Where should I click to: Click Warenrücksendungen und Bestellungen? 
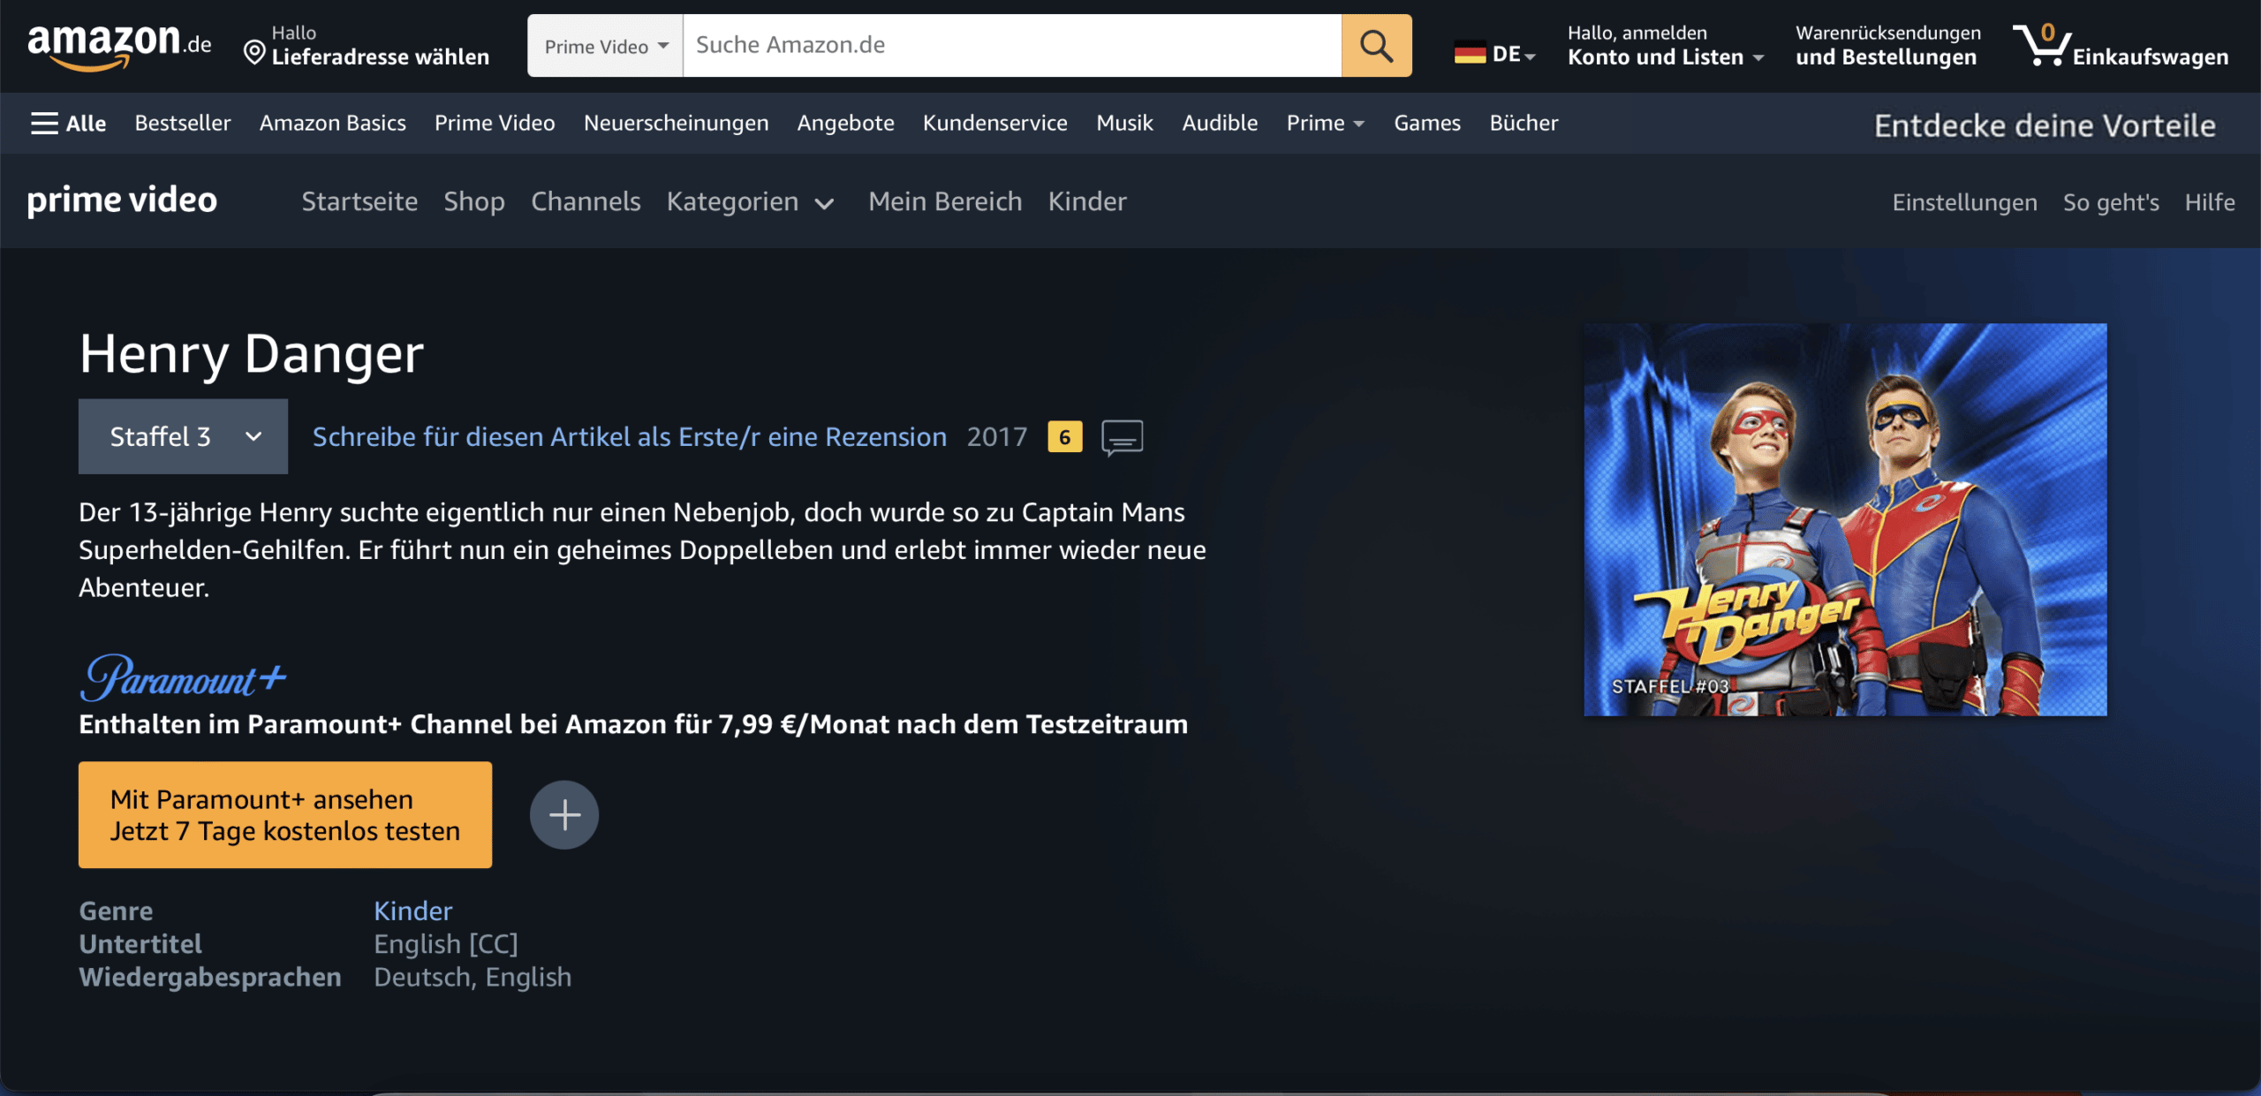[x=1888, y=46]
